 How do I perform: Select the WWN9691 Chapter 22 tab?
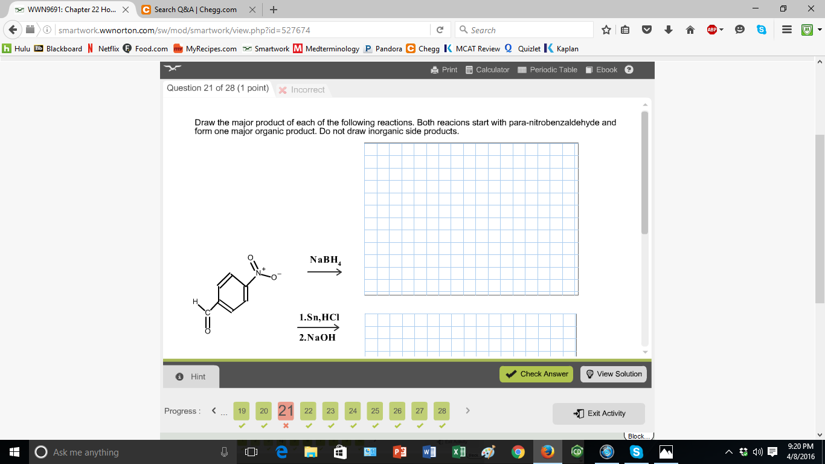coord(72,10)
